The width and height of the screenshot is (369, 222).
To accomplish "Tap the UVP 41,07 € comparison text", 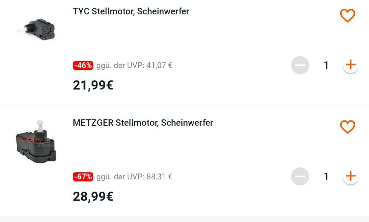I will pyautogui.click(x=134, y=65).
